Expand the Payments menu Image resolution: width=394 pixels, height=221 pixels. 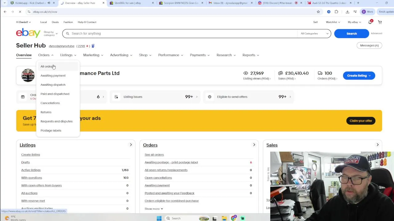[199, 55]
